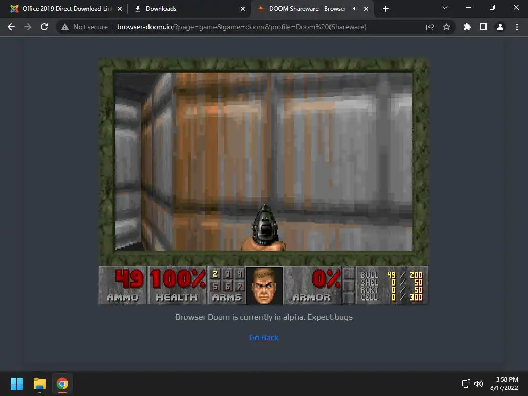
Task: Expand the tab search chevron
Action: pyautogui.click(x=445, y=7)
